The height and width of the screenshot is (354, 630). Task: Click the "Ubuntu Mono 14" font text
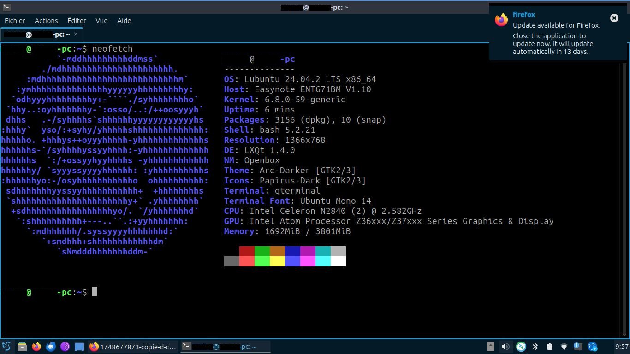335,201
